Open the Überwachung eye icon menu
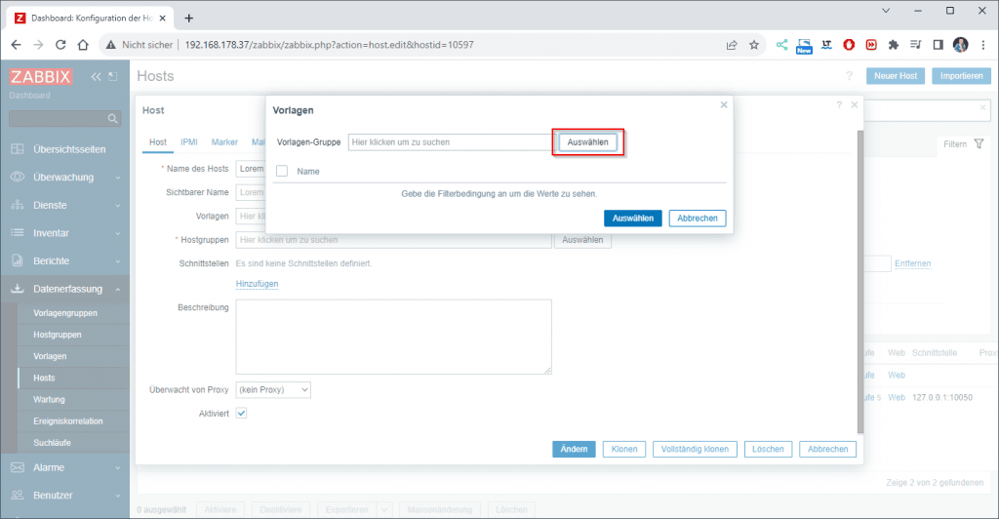The width and height of the screenshot is (999, 519). (x=17, y=178)
